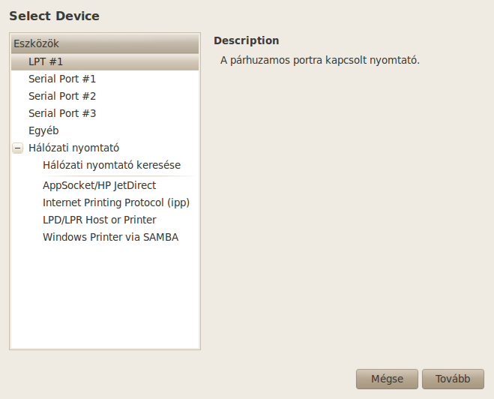Screen dimensions: 494x399
Task: Select the Hálózati nyomtató category row
Action: [105, 148]
